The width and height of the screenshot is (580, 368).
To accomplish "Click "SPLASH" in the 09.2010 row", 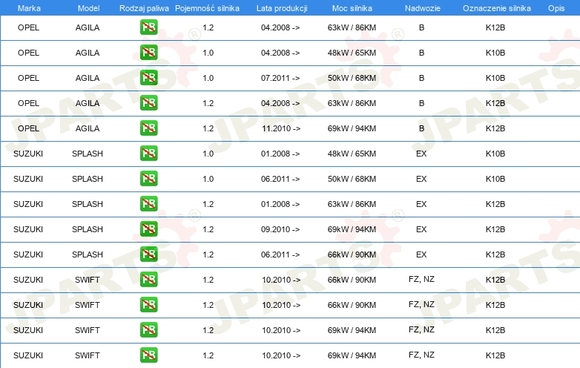I will pyautogui.click(x=88, y=229).
